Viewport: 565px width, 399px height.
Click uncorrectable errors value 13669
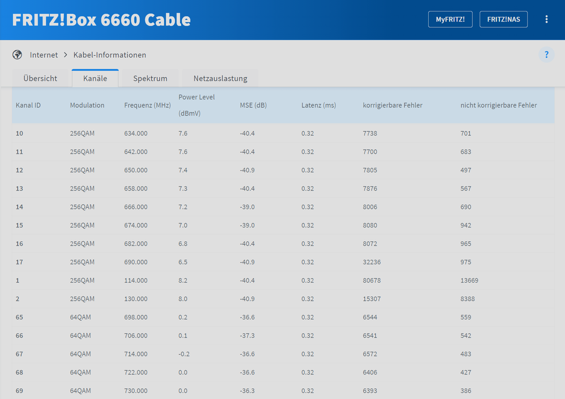tap(469, 280)
